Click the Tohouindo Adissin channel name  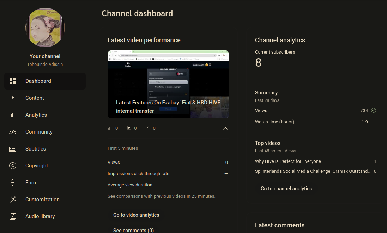click(45, 65)
